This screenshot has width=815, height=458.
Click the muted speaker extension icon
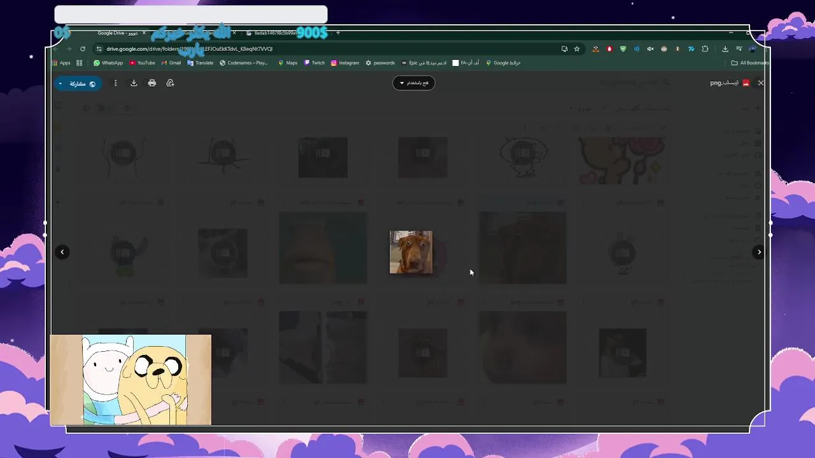coord(650,49)
